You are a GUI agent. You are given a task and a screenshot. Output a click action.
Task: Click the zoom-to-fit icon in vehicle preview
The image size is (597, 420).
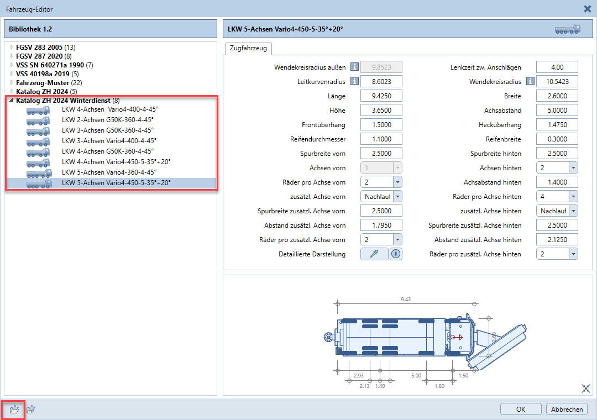click(x=586, y=389)
